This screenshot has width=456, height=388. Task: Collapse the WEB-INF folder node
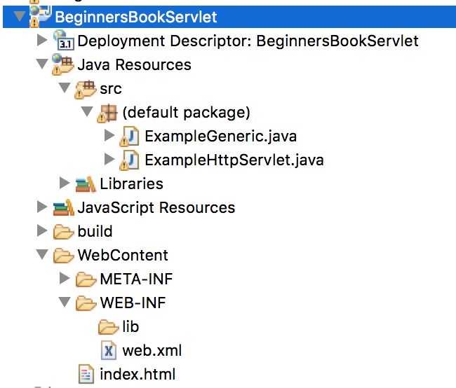pos(65,302)
